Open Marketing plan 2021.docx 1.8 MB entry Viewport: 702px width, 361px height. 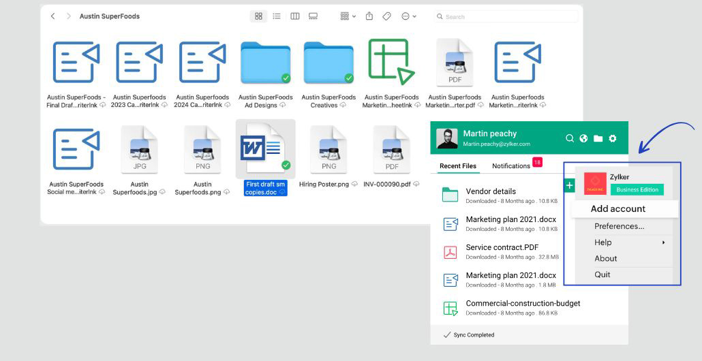pos(500,279)
